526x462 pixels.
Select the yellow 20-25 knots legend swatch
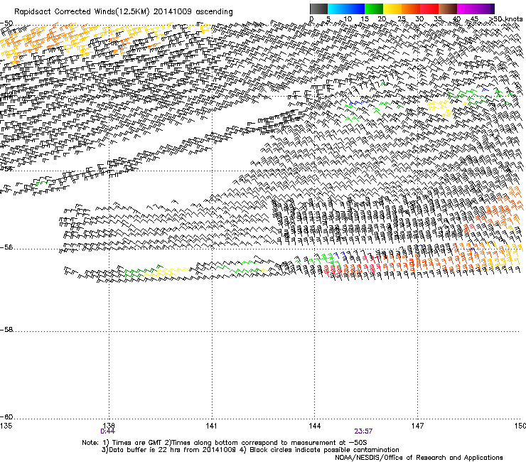point(392,9)
